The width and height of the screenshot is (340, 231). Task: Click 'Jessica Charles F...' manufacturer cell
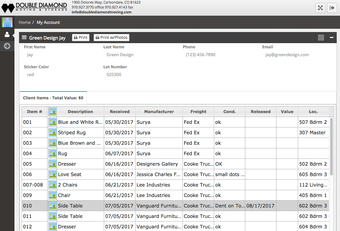point(159,174)
